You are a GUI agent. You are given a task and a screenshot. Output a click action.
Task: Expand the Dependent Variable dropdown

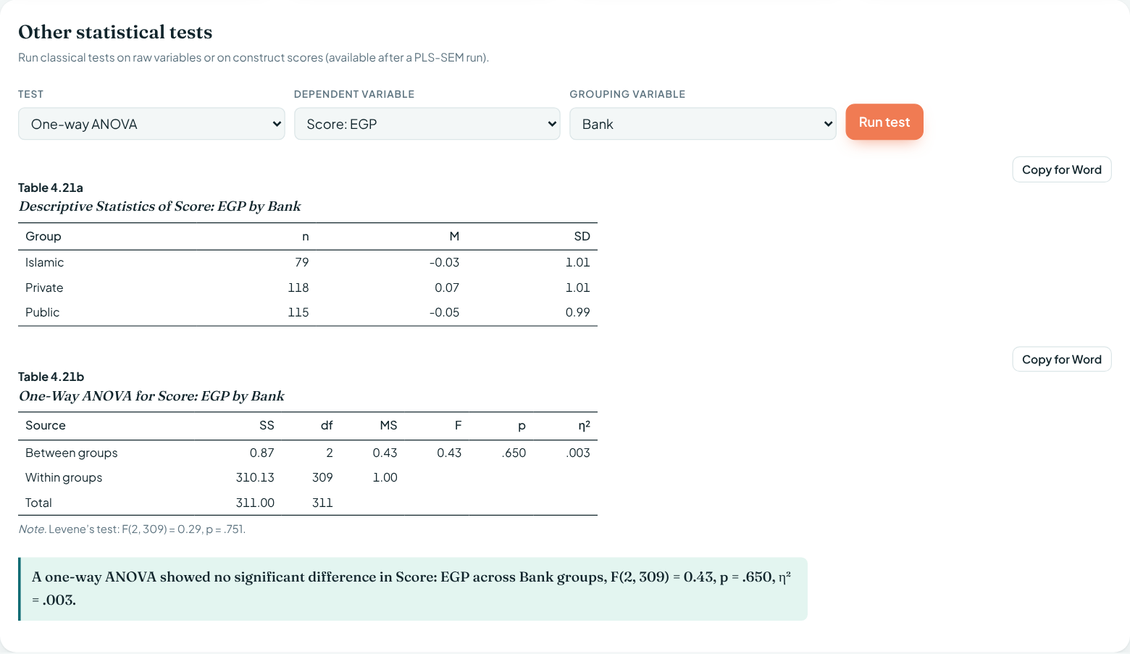pos(427,124)
